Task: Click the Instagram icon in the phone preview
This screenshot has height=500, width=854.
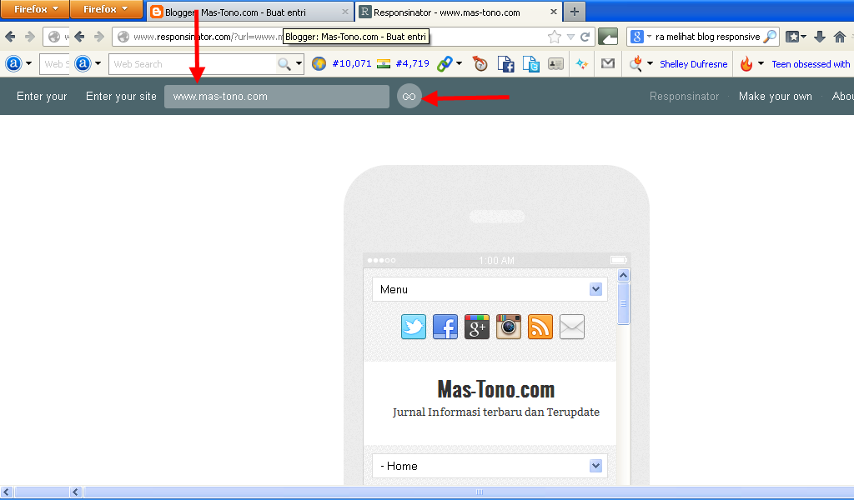Action: (508, 327)
